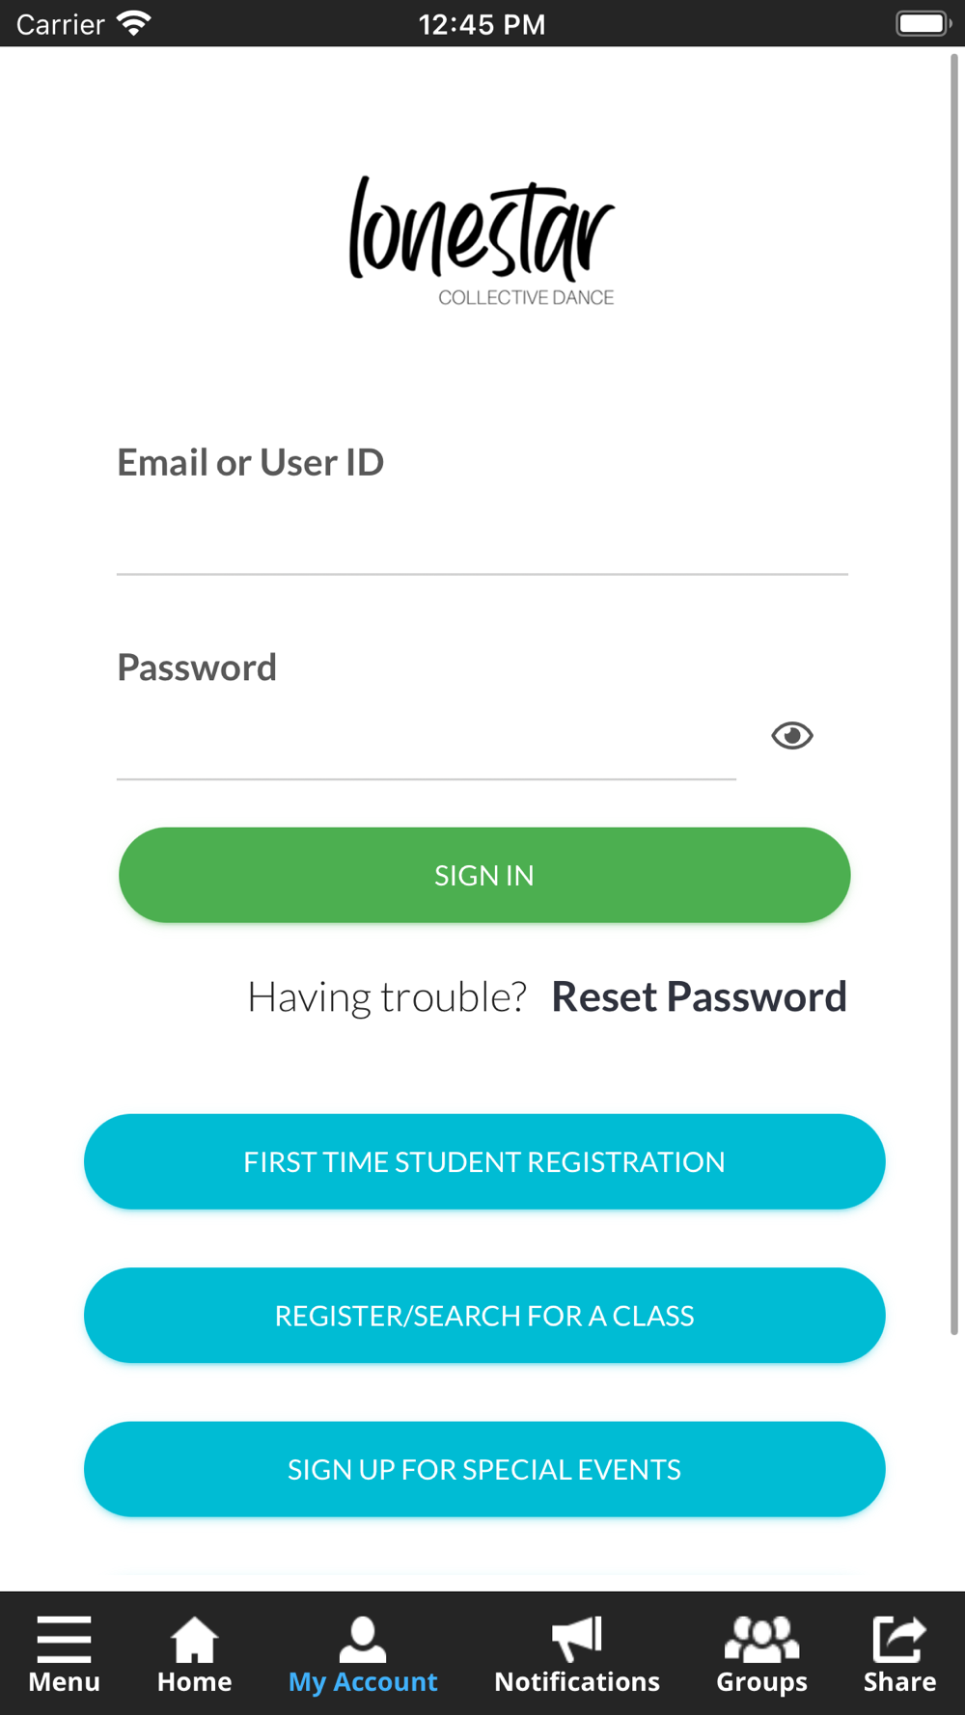965x1715 pixels.
Task: Open the hamburger Menu icon
Action: tap(64, 1639)
